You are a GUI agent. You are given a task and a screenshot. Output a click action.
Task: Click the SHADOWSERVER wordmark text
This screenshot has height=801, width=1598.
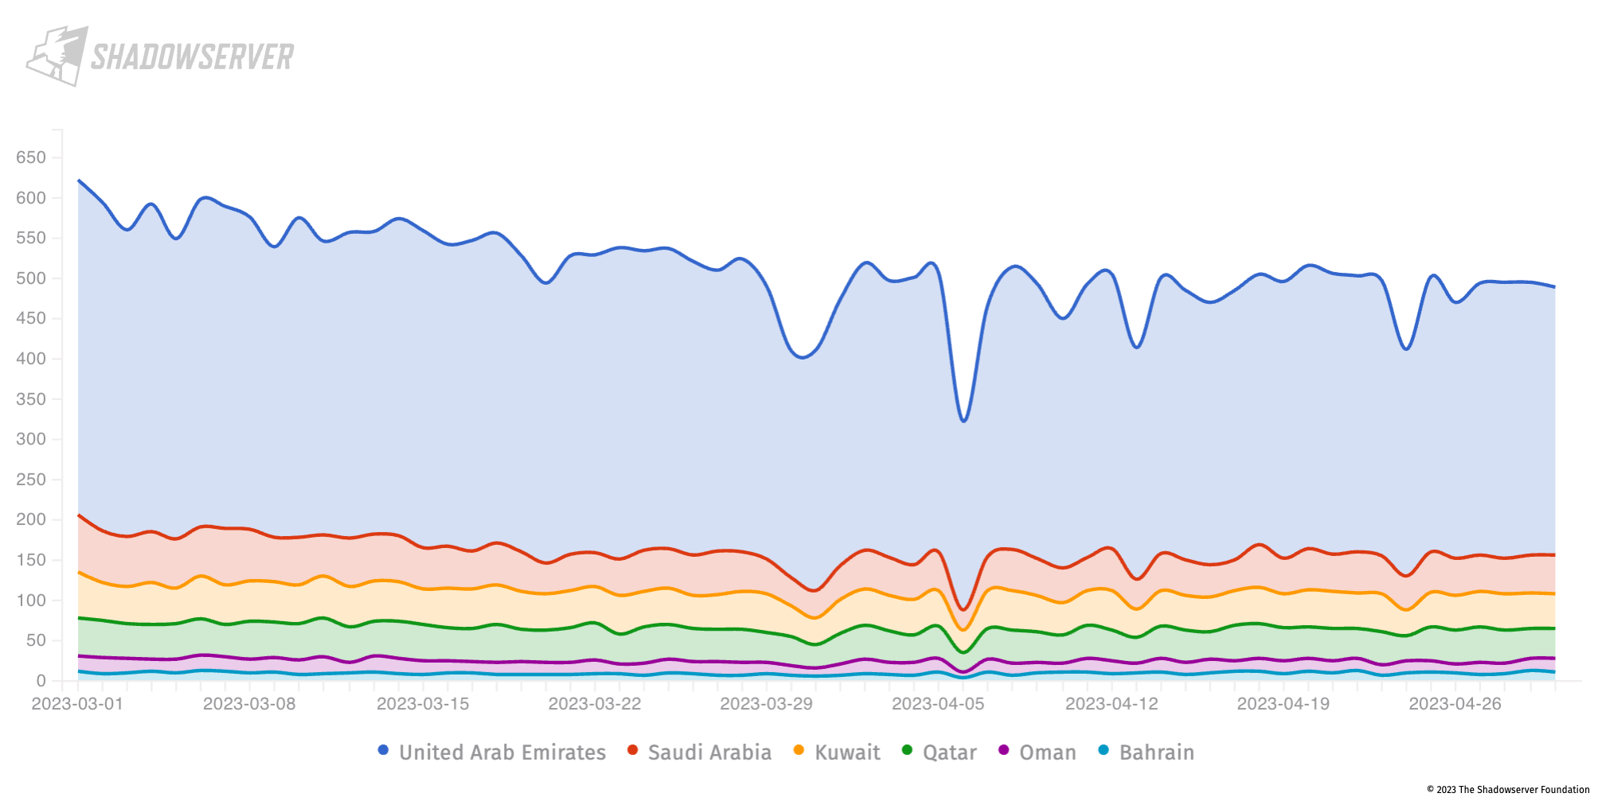pos(192,57)
